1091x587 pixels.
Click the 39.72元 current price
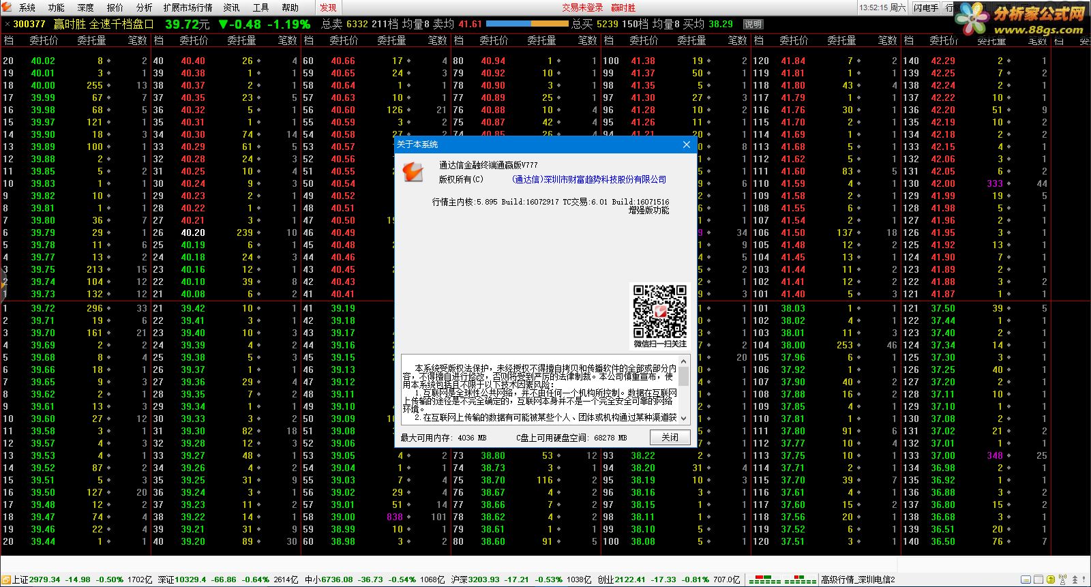[187, 24]
